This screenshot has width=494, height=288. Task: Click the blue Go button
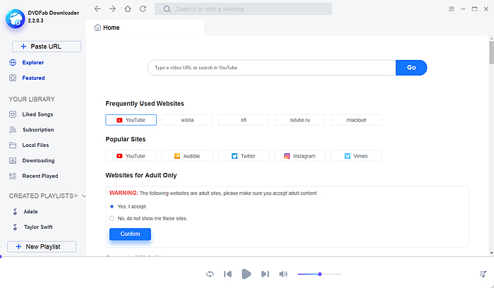pos(411,68)
